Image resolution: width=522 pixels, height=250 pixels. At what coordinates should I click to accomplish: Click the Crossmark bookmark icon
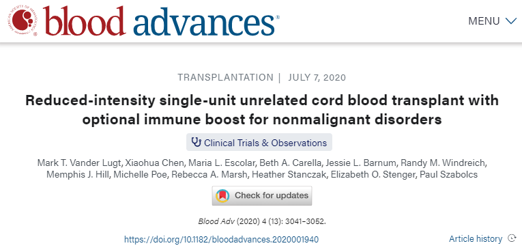(222, 195)
